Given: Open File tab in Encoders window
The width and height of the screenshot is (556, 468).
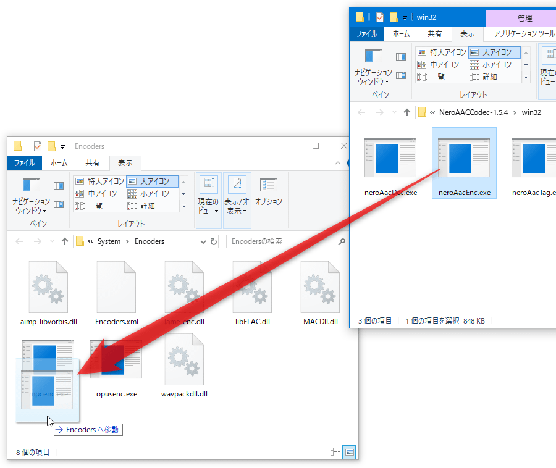Looking at the screenshot, I should click(x=25, y=163).
